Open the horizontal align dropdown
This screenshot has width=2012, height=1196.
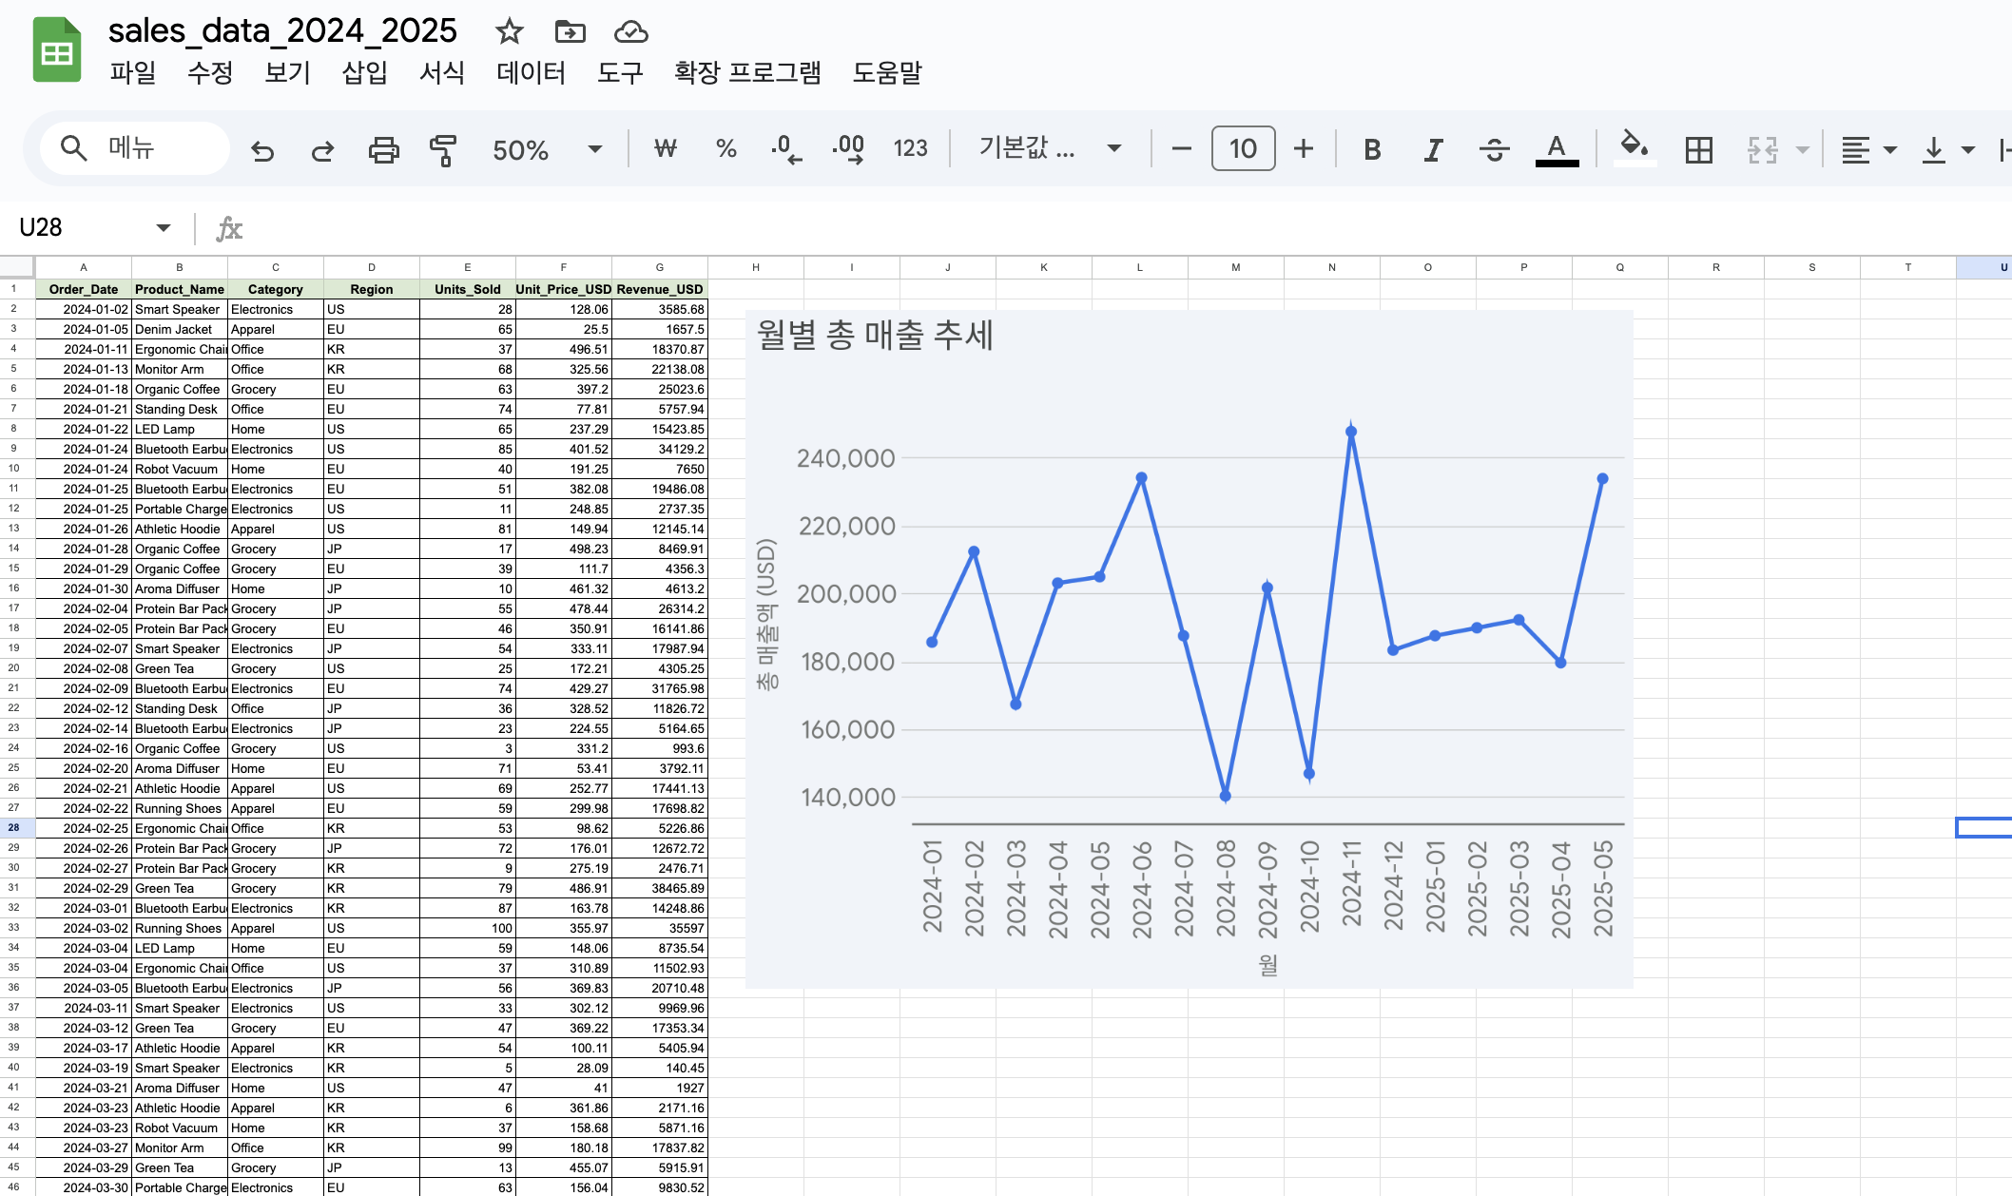click(1868, 149)
